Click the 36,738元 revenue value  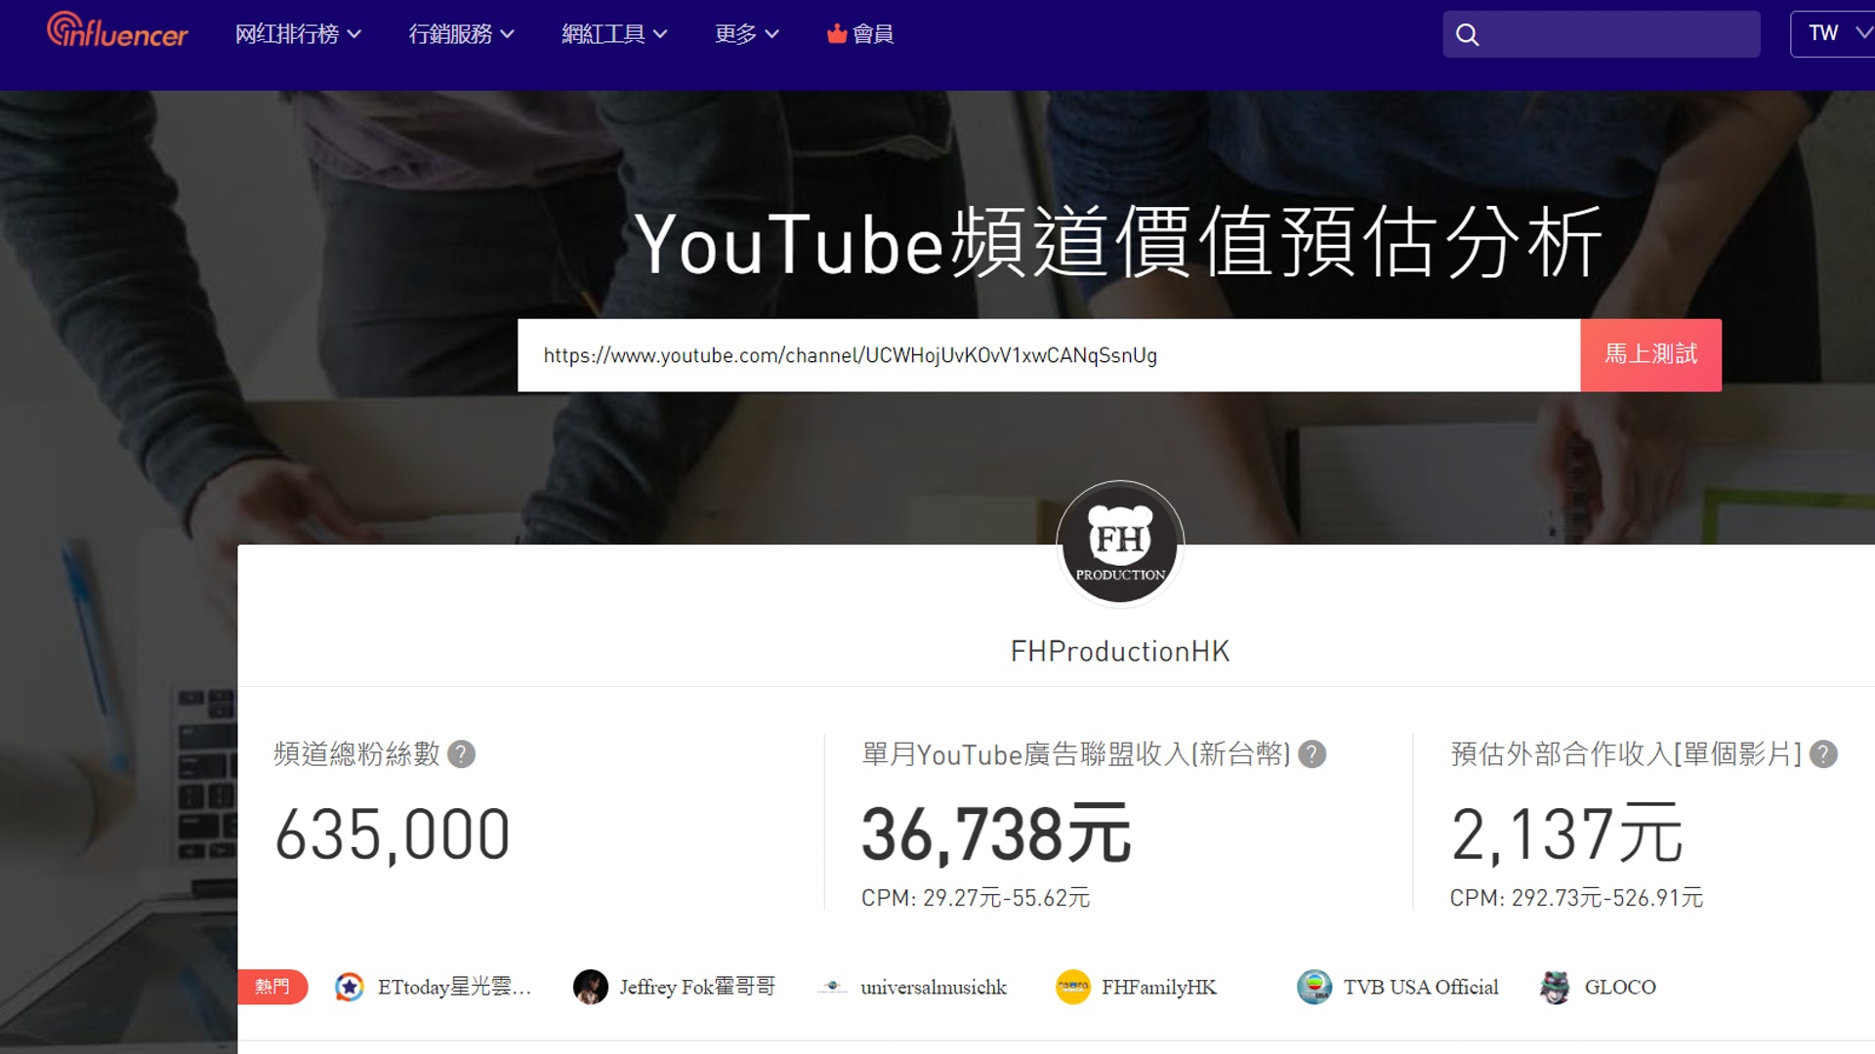click(x=996, y=835)
